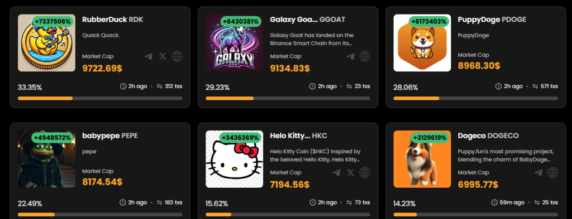Click RubberDuck's 33.35% progress bar
The width and height of the screenshot is (572, 219).
tap(100, 98)
